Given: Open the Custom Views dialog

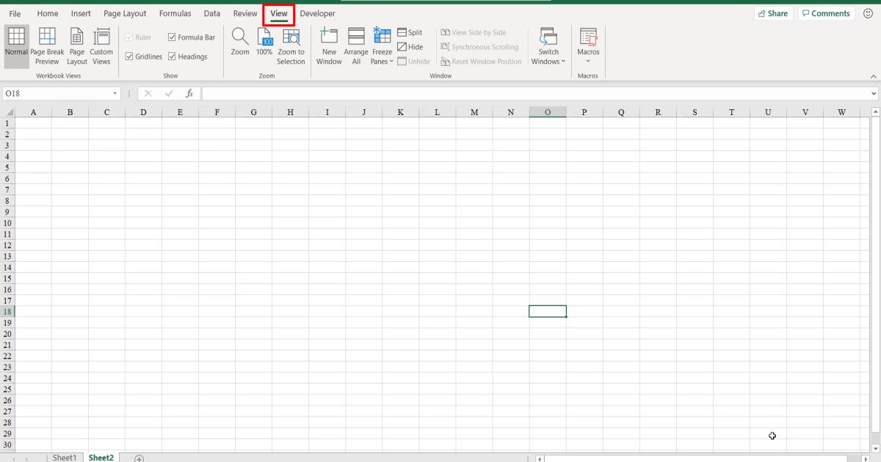Looking at the screenshot, I should coord(101,45).
